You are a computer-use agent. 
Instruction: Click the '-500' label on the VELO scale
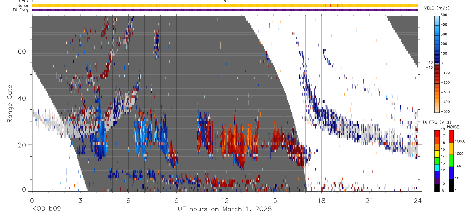tap(445, 111)
